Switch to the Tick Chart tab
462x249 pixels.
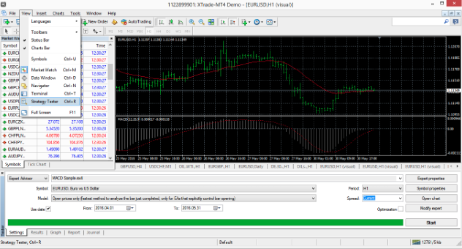coord(37,164)
